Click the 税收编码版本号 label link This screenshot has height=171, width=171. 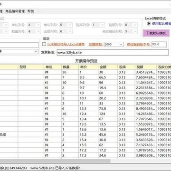[x=139, y=45]
